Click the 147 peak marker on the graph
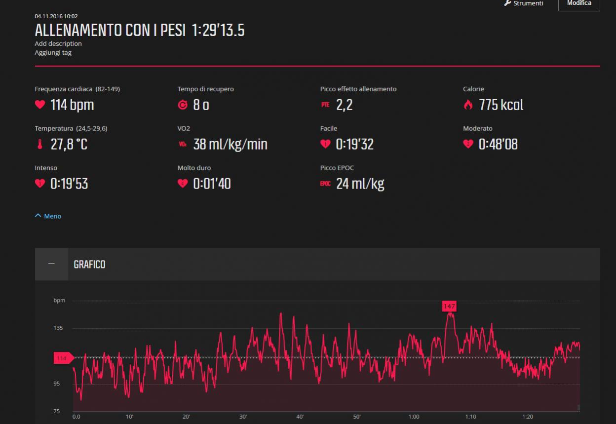Image resolution: width=616 pixels, height=424 pixels. (x=449, y=307)
